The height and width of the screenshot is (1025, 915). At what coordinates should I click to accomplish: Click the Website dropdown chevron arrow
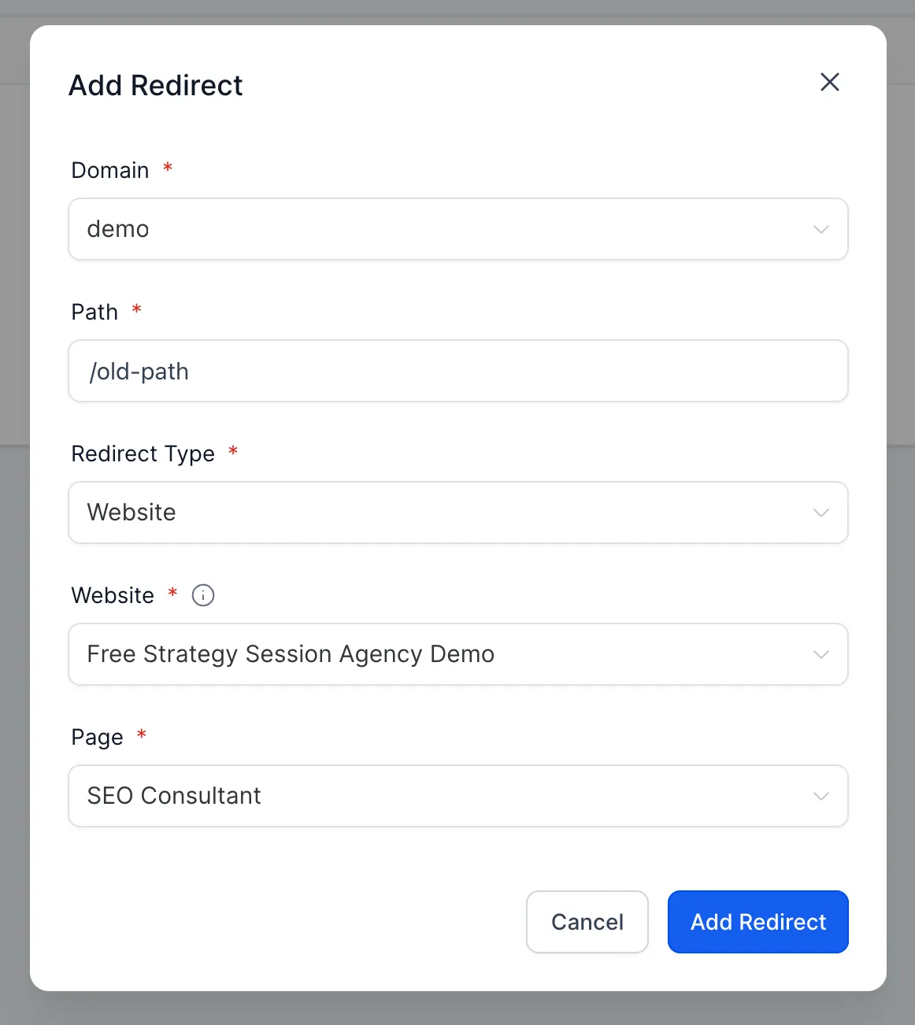click(821, 654)
